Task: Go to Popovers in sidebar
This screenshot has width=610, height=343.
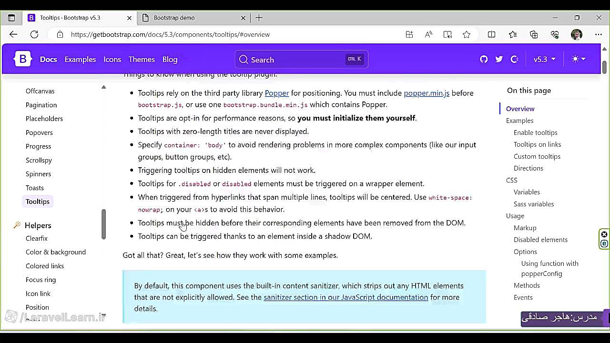Action: (x=39, y=132)
